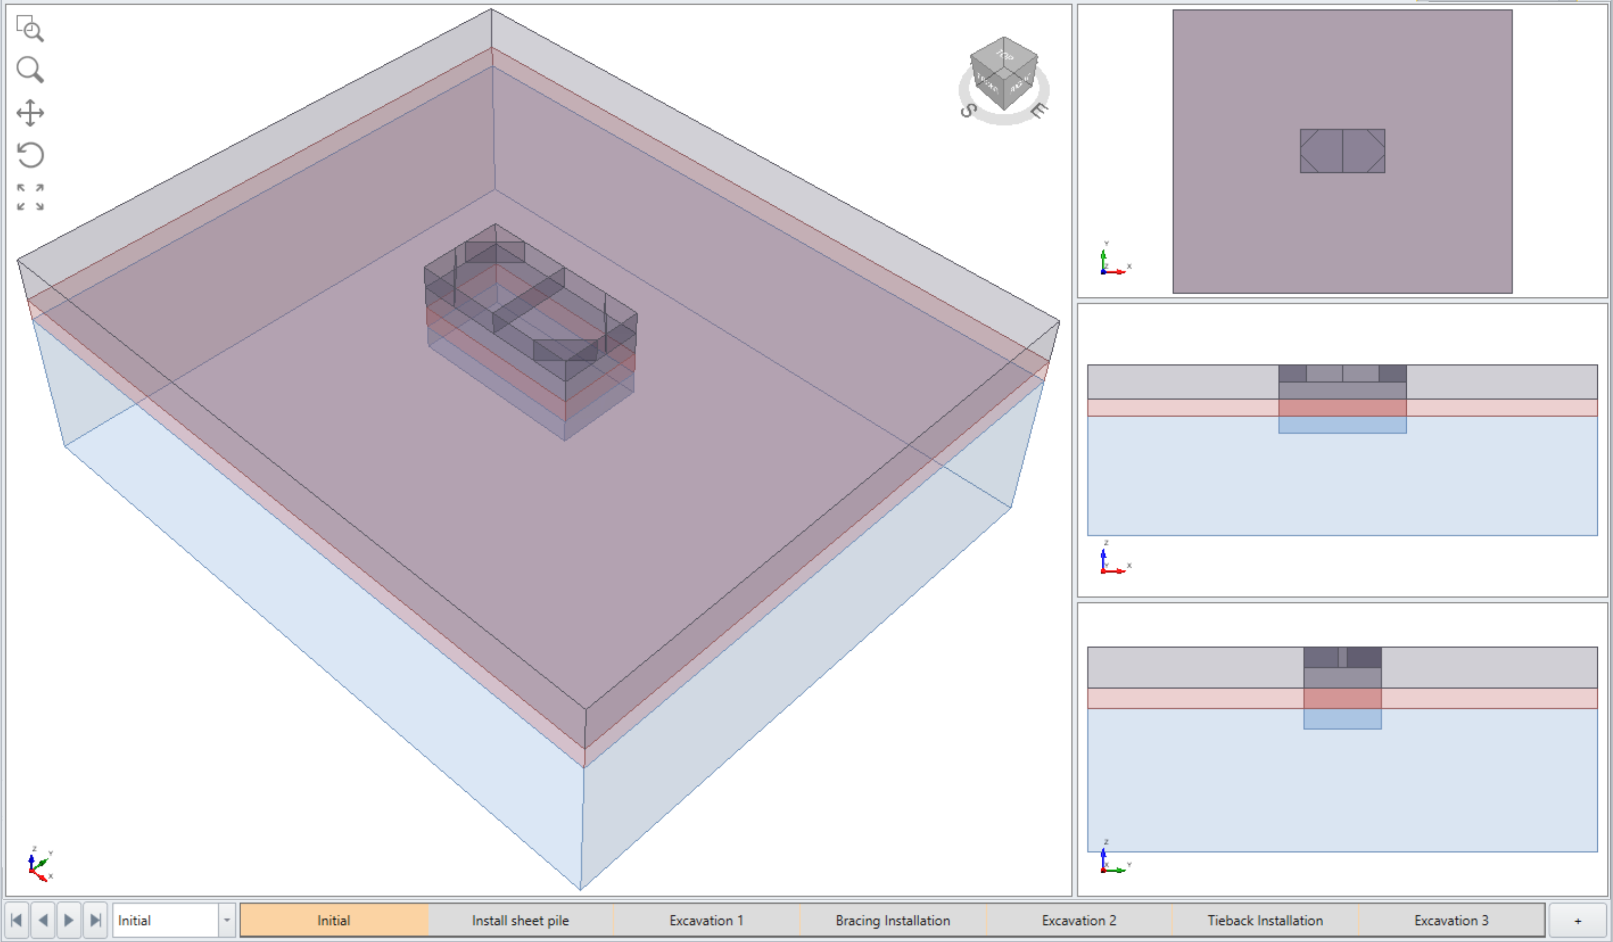Click the excavation box in 3D view
Image resolution: width=1613 pixels, height=942 pixels.
[x=530, y=332]
